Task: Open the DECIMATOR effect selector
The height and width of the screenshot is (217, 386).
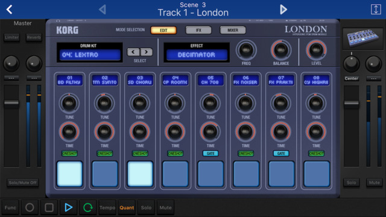Action: [x=197, y=55]
